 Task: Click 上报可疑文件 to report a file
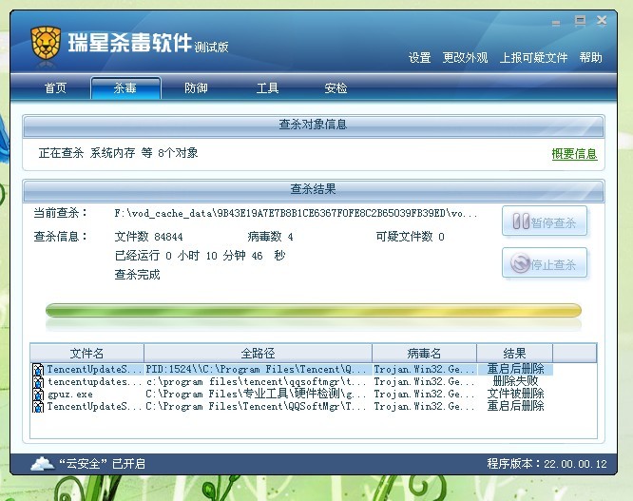click(533, 58)
